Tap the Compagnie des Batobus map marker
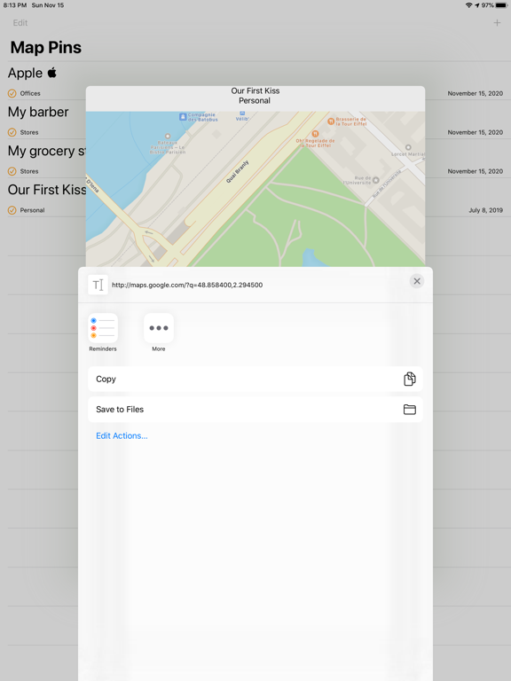The image size is (511, 681). coord(183,117)
